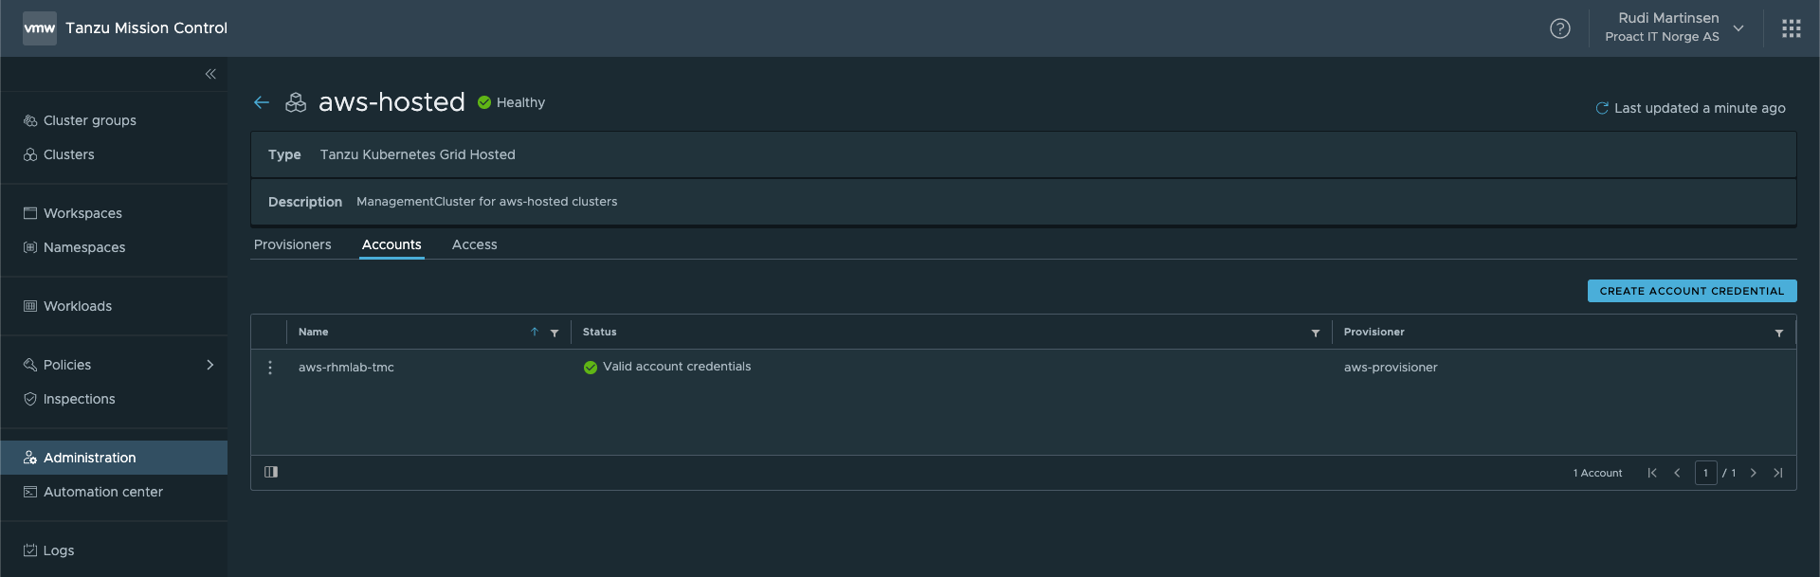Refresh using the Last updated icon
This screenshot has width=1820, height=577.
(1602, 108)
